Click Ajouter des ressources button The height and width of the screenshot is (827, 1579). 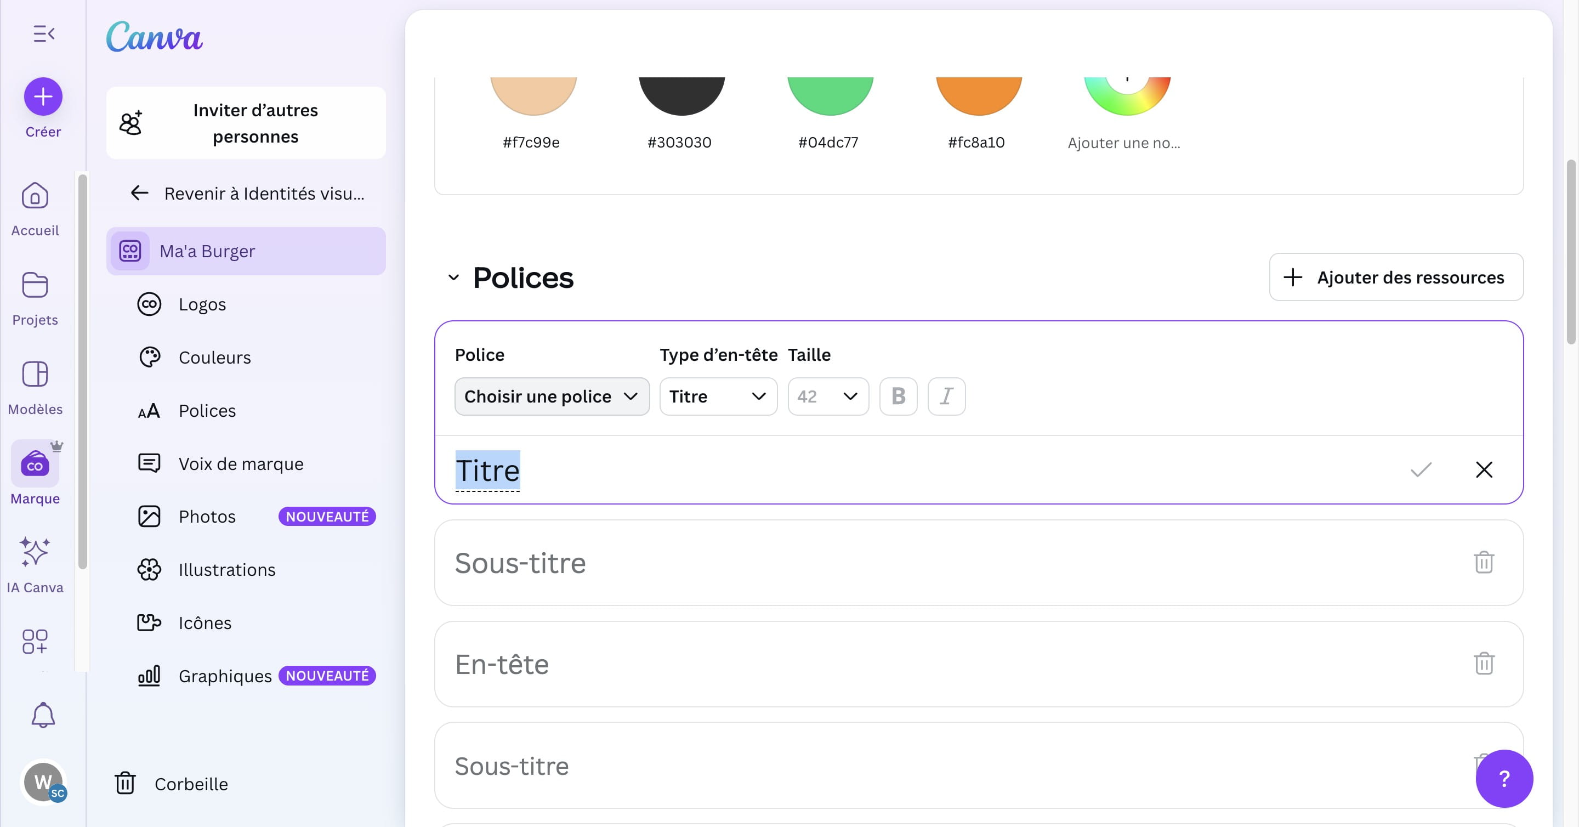[1396, 277]
